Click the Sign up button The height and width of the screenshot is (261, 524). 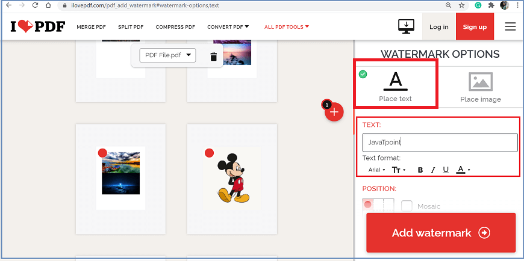(x=475, y=27)
